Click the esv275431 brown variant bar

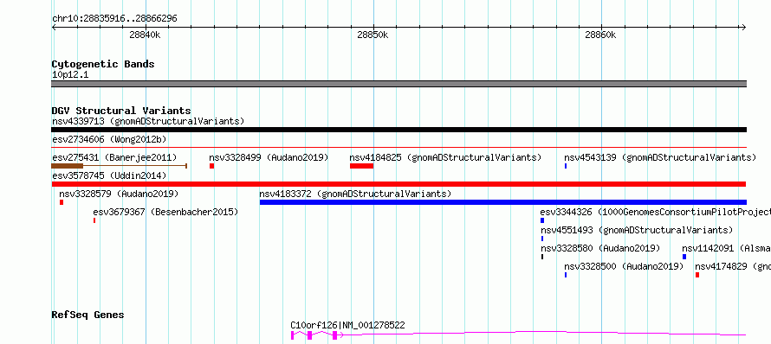click(x=120, y=166)
